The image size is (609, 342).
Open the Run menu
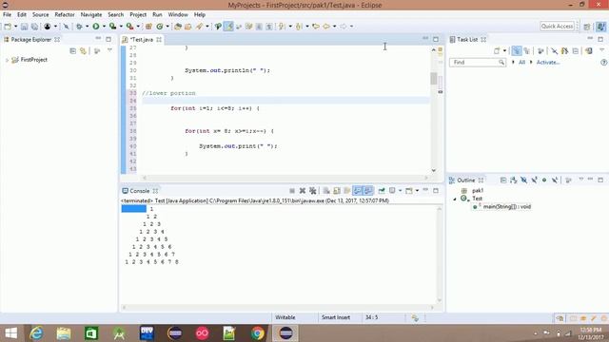pos(157,15)
